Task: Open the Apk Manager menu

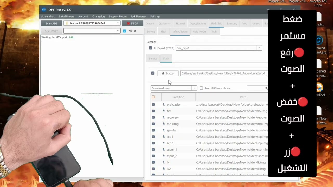Action: 138,16
